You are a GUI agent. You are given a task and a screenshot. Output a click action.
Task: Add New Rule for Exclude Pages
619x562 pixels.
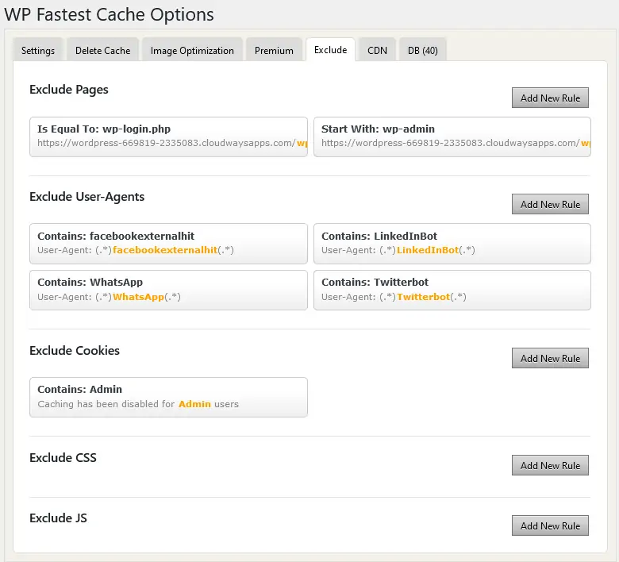point(550,98)
